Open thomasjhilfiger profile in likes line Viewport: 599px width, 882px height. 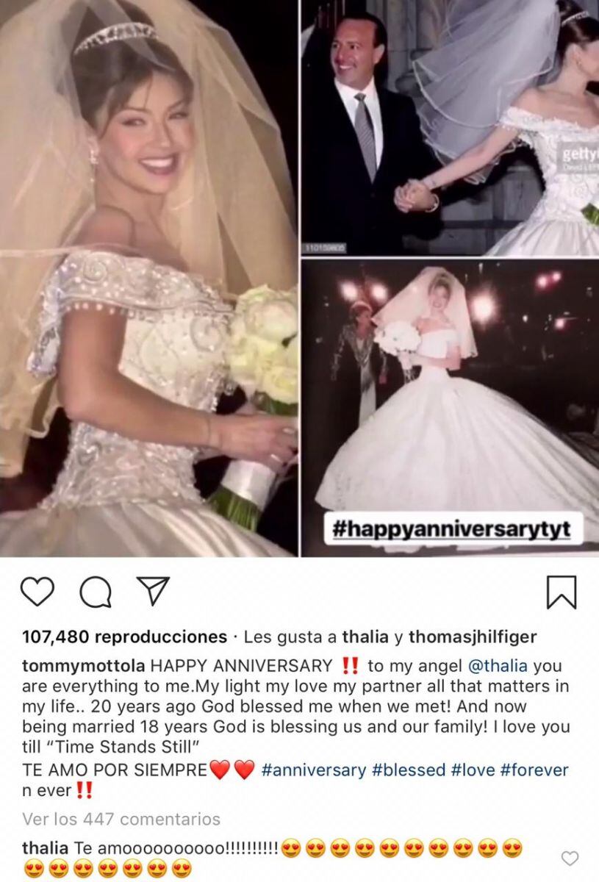click(473, 637)
